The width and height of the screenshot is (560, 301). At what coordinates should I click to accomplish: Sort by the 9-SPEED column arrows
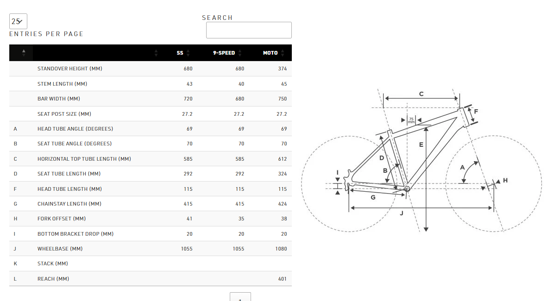pos(240,53)
